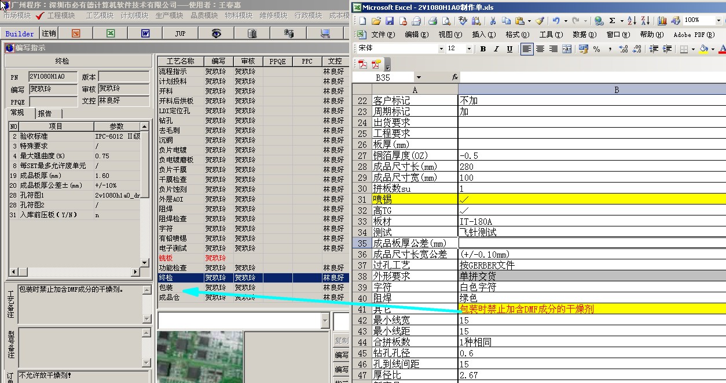Click Excel Sort Ascending A-Z icon

click(x=632, y=21)
